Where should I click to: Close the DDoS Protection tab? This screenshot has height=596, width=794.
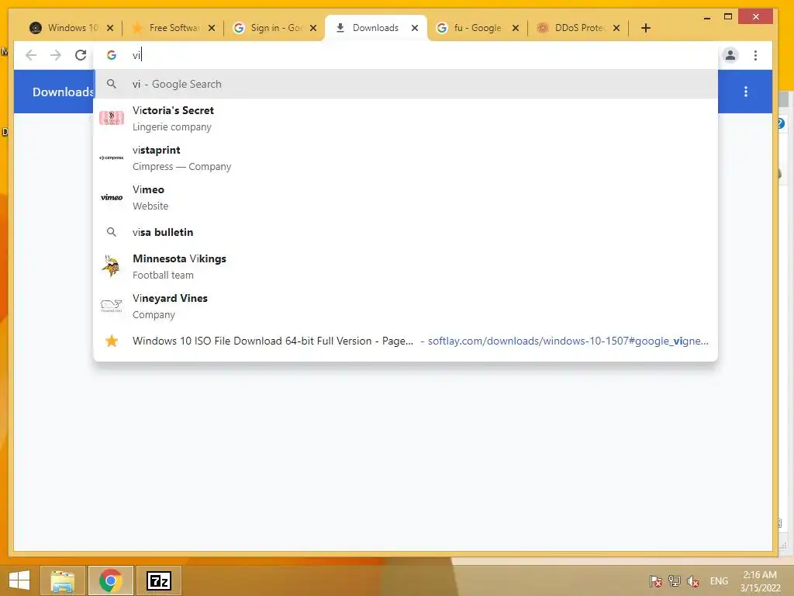[616, 29]
